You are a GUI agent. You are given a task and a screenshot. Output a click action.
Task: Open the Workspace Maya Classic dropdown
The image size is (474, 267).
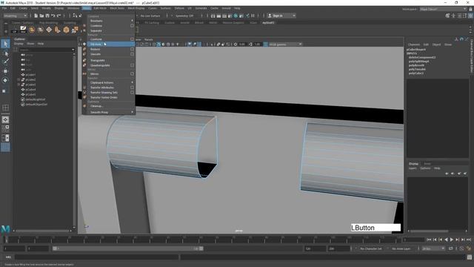pos(443,9)
